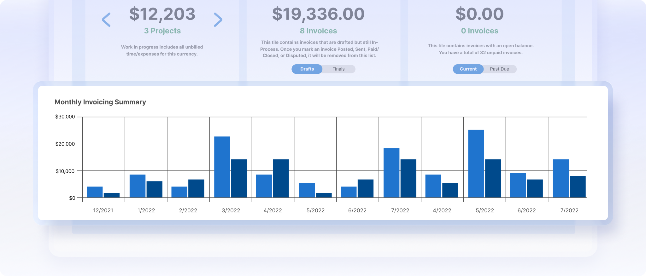Click the light blue bar for 1/2022
This screenshot has height=276, width=646.
click(x=138, y=186)
